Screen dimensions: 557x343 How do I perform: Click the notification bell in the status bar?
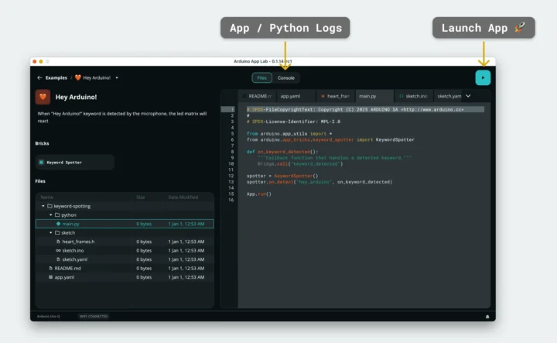(487, 317)
